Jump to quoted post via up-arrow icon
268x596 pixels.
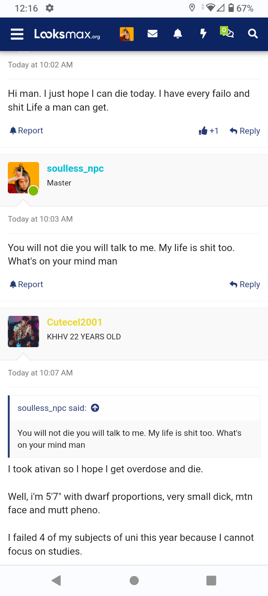click(x=95, y=408)
